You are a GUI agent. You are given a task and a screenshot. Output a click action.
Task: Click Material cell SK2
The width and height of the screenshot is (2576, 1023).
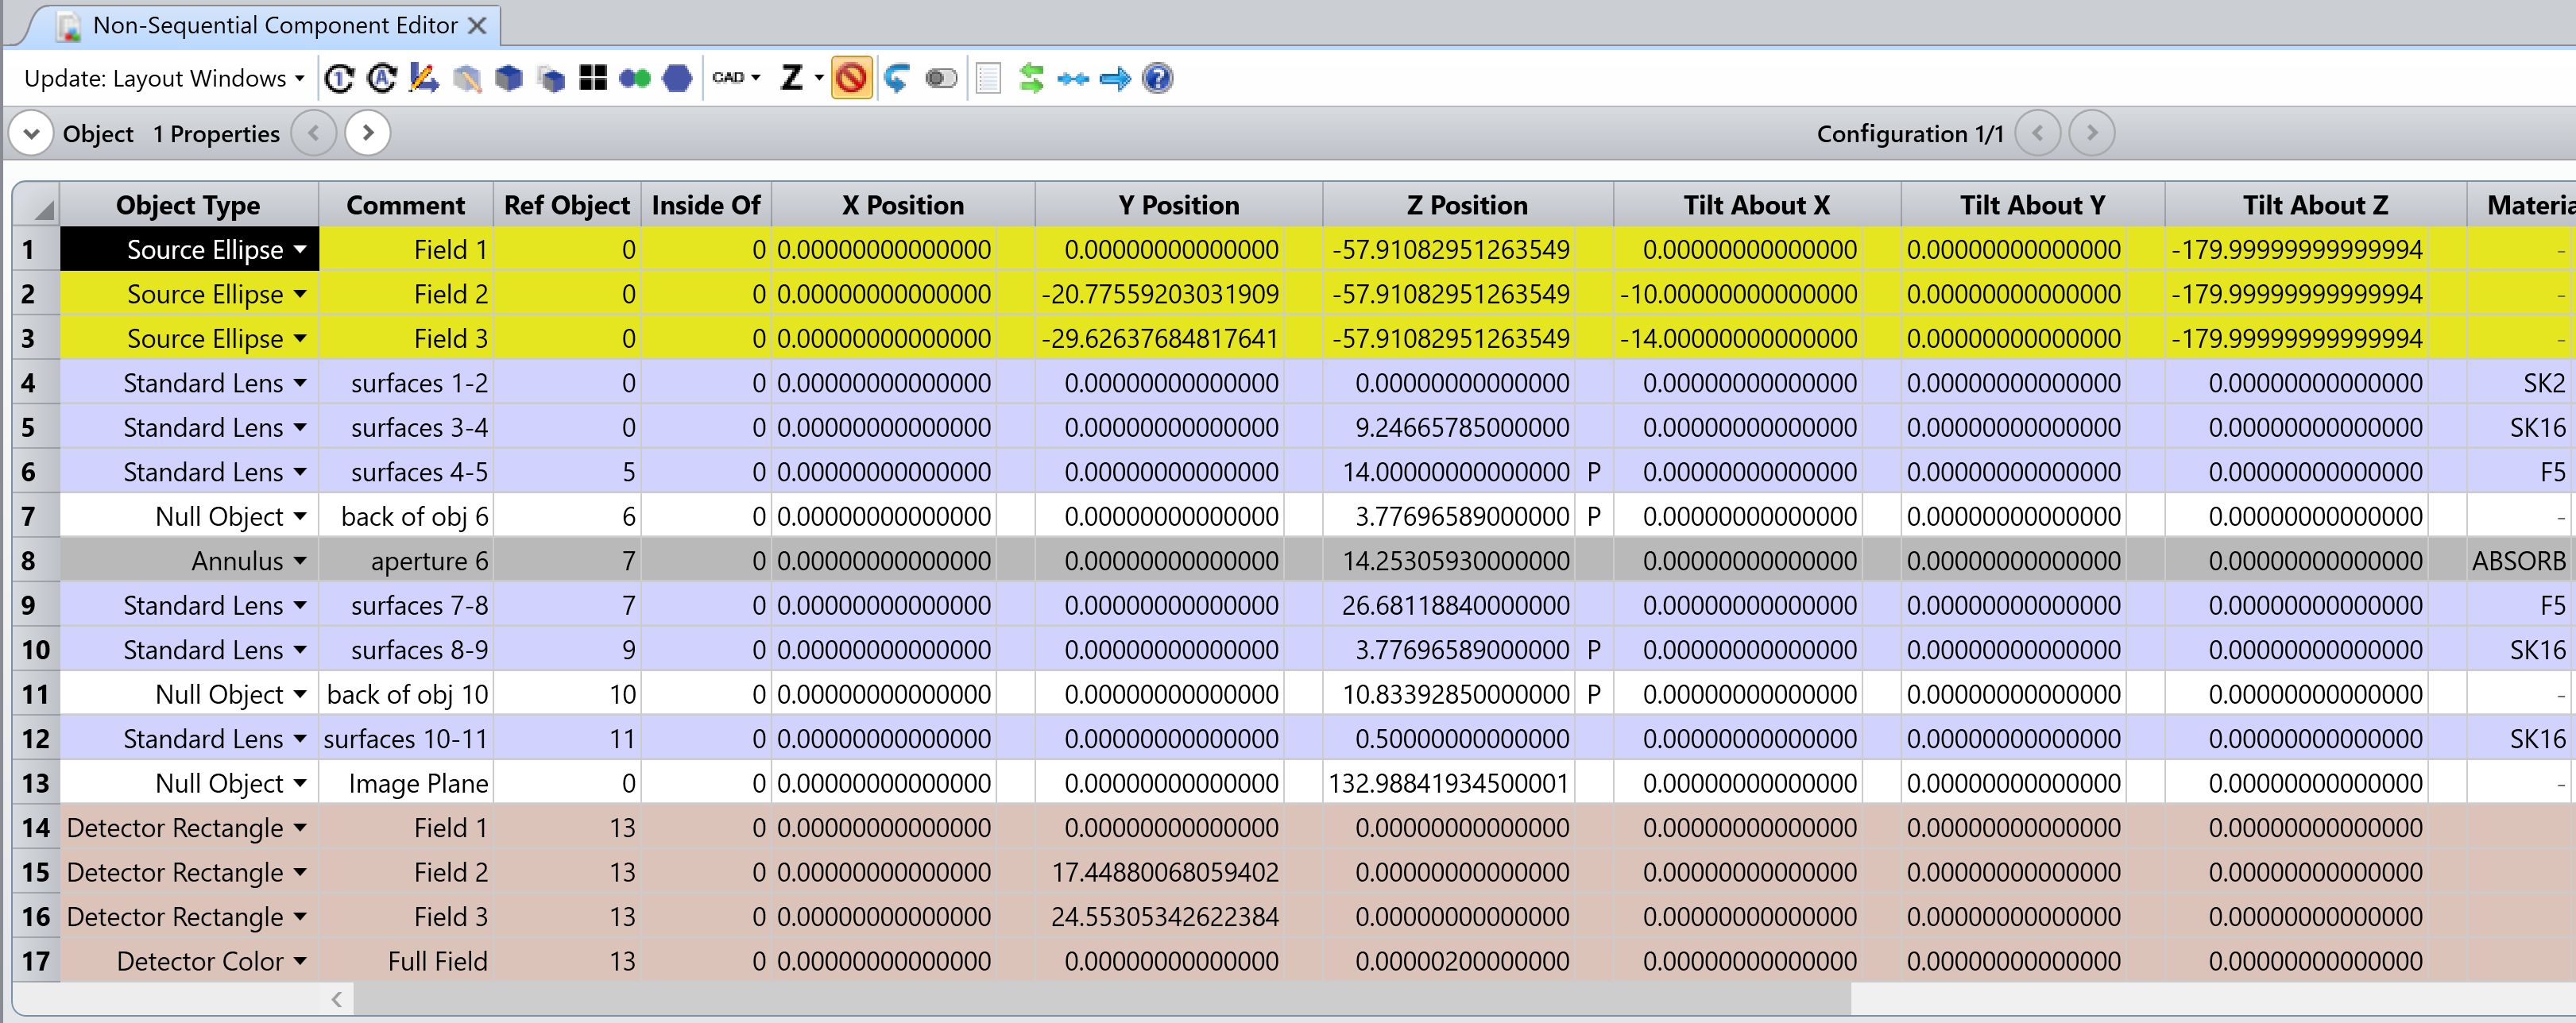pos(2519,383)
